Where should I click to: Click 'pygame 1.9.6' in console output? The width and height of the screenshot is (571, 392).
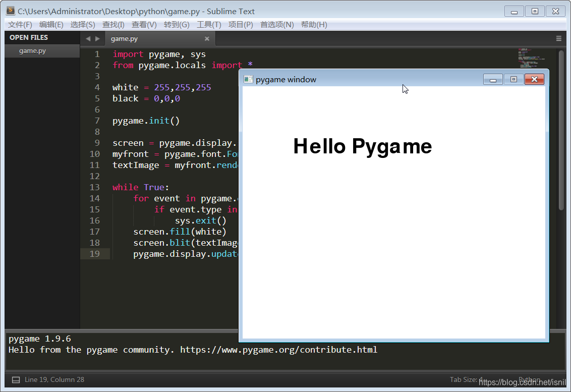(x=40, y=339)
